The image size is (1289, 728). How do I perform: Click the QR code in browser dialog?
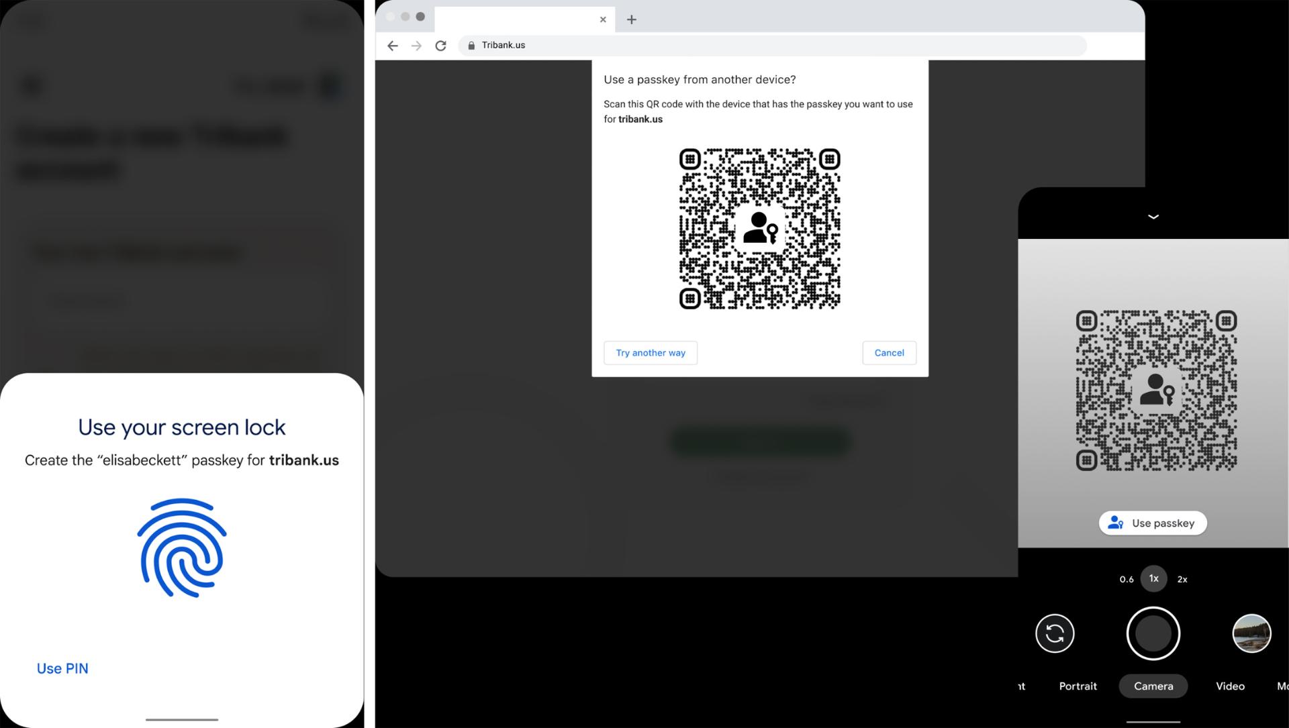click(759, 229)
